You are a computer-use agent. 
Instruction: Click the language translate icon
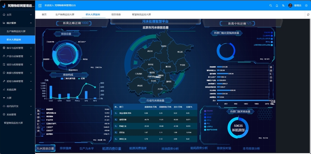pyautogui.click(x=283, y=5)
